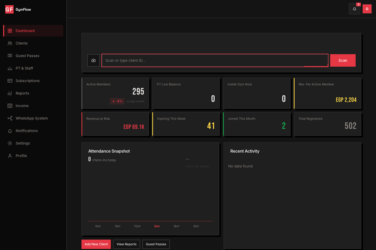Focus the client ID scan field
The width and height of the screenshot is (376, 250).
[215, 60]
